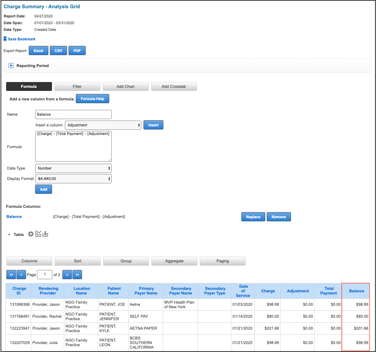Remove the Balance formula column
Image resolution: width=376 pixels, height=352 pixels.
pos(279,217)
